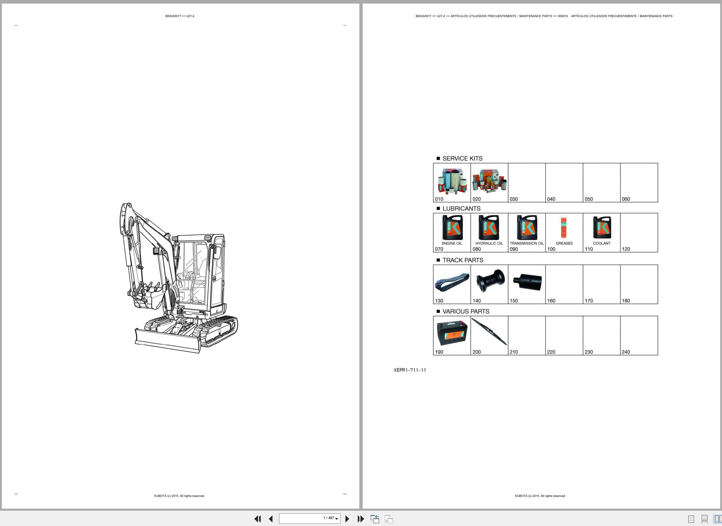Screen dimensions: 722x526
Task: Click the go back view icon
Action: [x=375, y=519]
